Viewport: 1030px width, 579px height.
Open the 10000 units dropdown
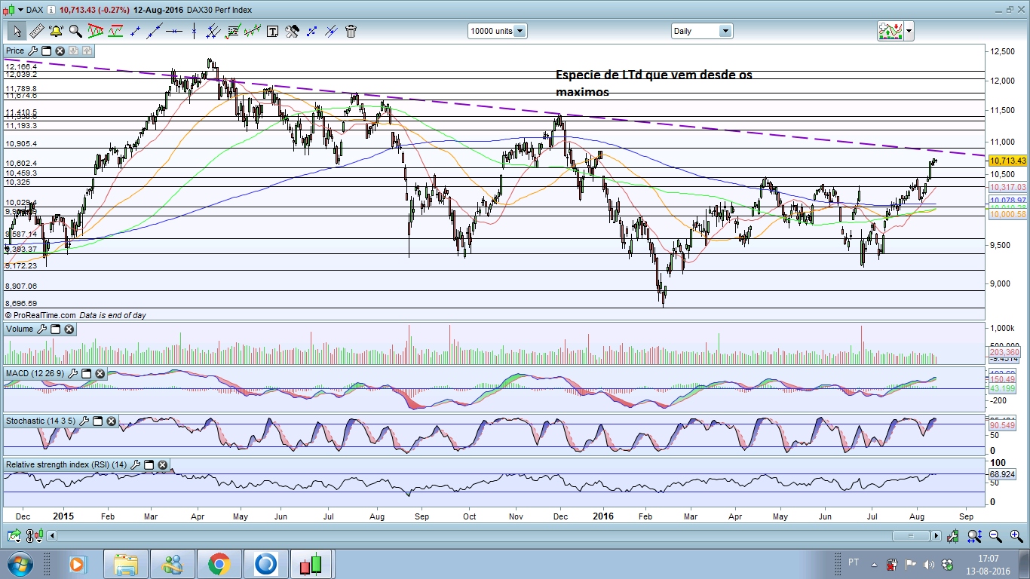coord(520,31)
